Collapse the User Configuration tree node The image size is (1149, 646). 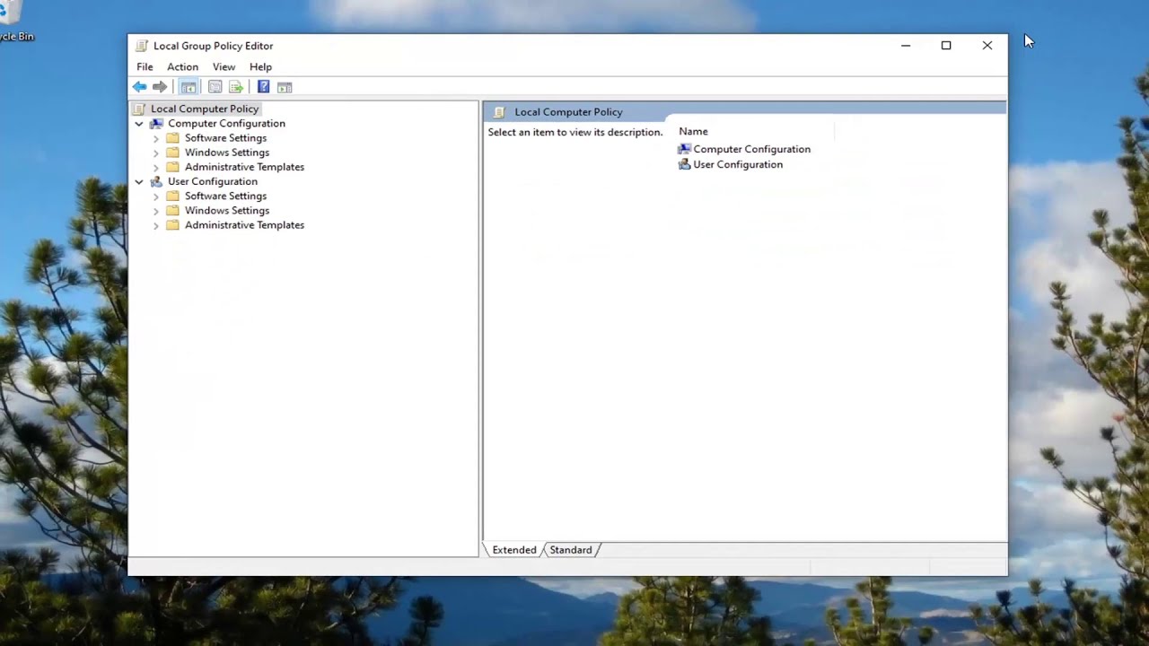tap(139, 182)
